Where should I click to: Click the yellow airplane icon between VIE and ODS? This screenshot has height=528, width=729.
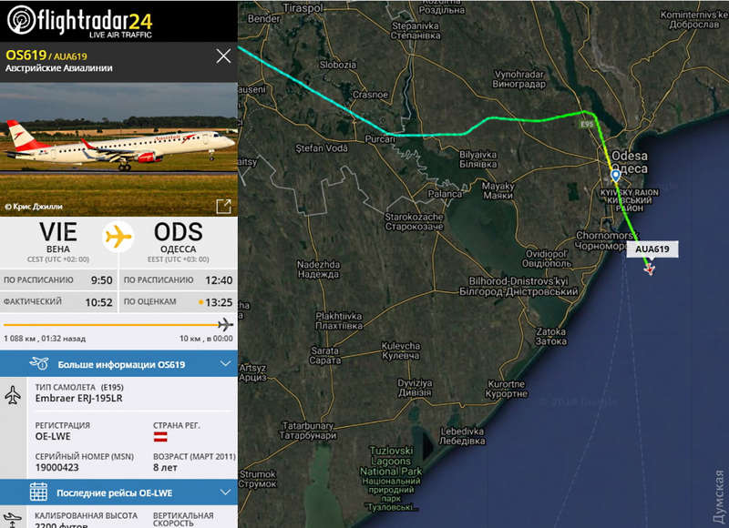(x=118, y=237)
